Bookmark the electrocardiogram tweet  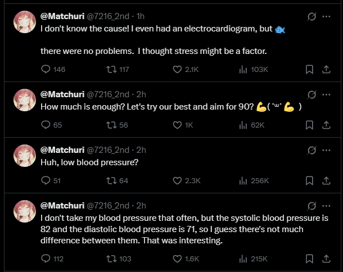(x=309, y=70)
